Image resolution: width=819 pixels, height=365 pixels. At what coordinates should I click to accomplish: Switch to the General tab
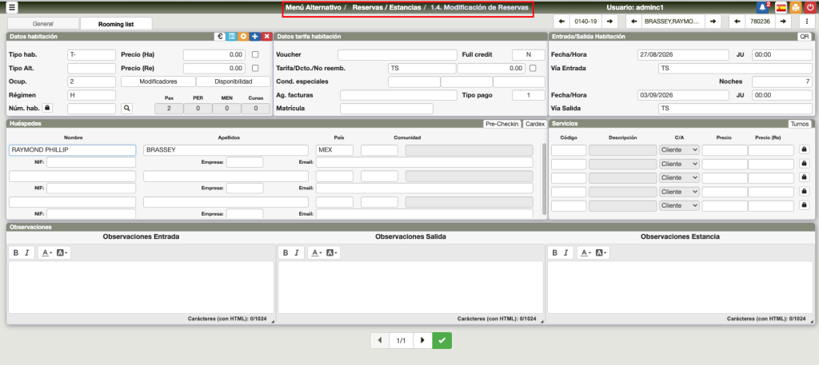click(42, 24)
